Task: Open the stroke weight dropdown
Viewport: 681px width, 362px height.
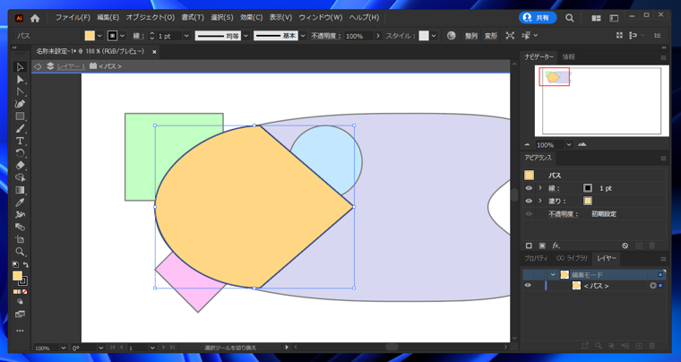Action: (x=186, y=36)
